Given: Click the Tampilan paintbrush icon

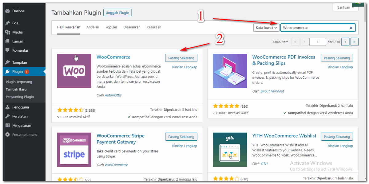Looking at the screenshot, I should coord(8,62).
